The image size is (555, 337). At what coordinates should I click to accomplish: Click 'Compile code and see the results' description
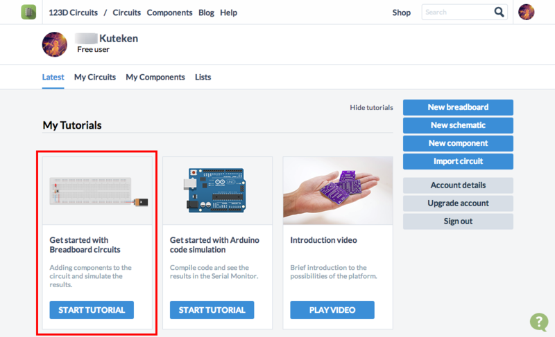pos(214,272)
